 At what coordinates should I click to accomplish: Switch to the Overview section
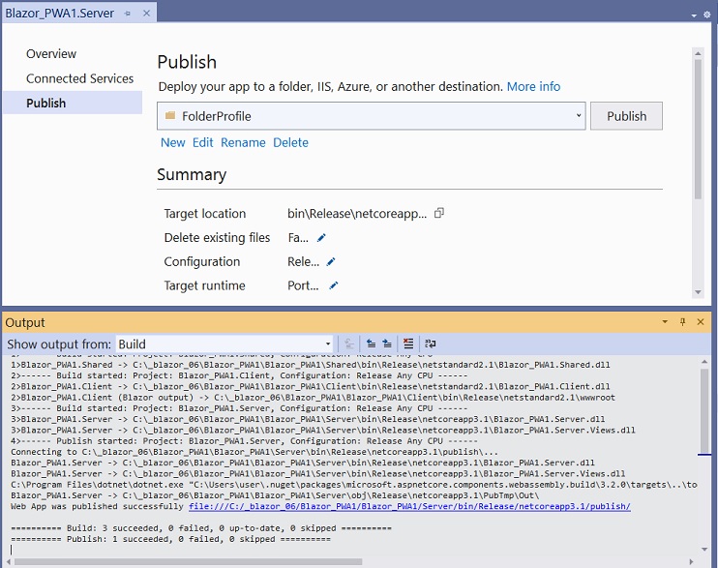(x=51, y=54)
